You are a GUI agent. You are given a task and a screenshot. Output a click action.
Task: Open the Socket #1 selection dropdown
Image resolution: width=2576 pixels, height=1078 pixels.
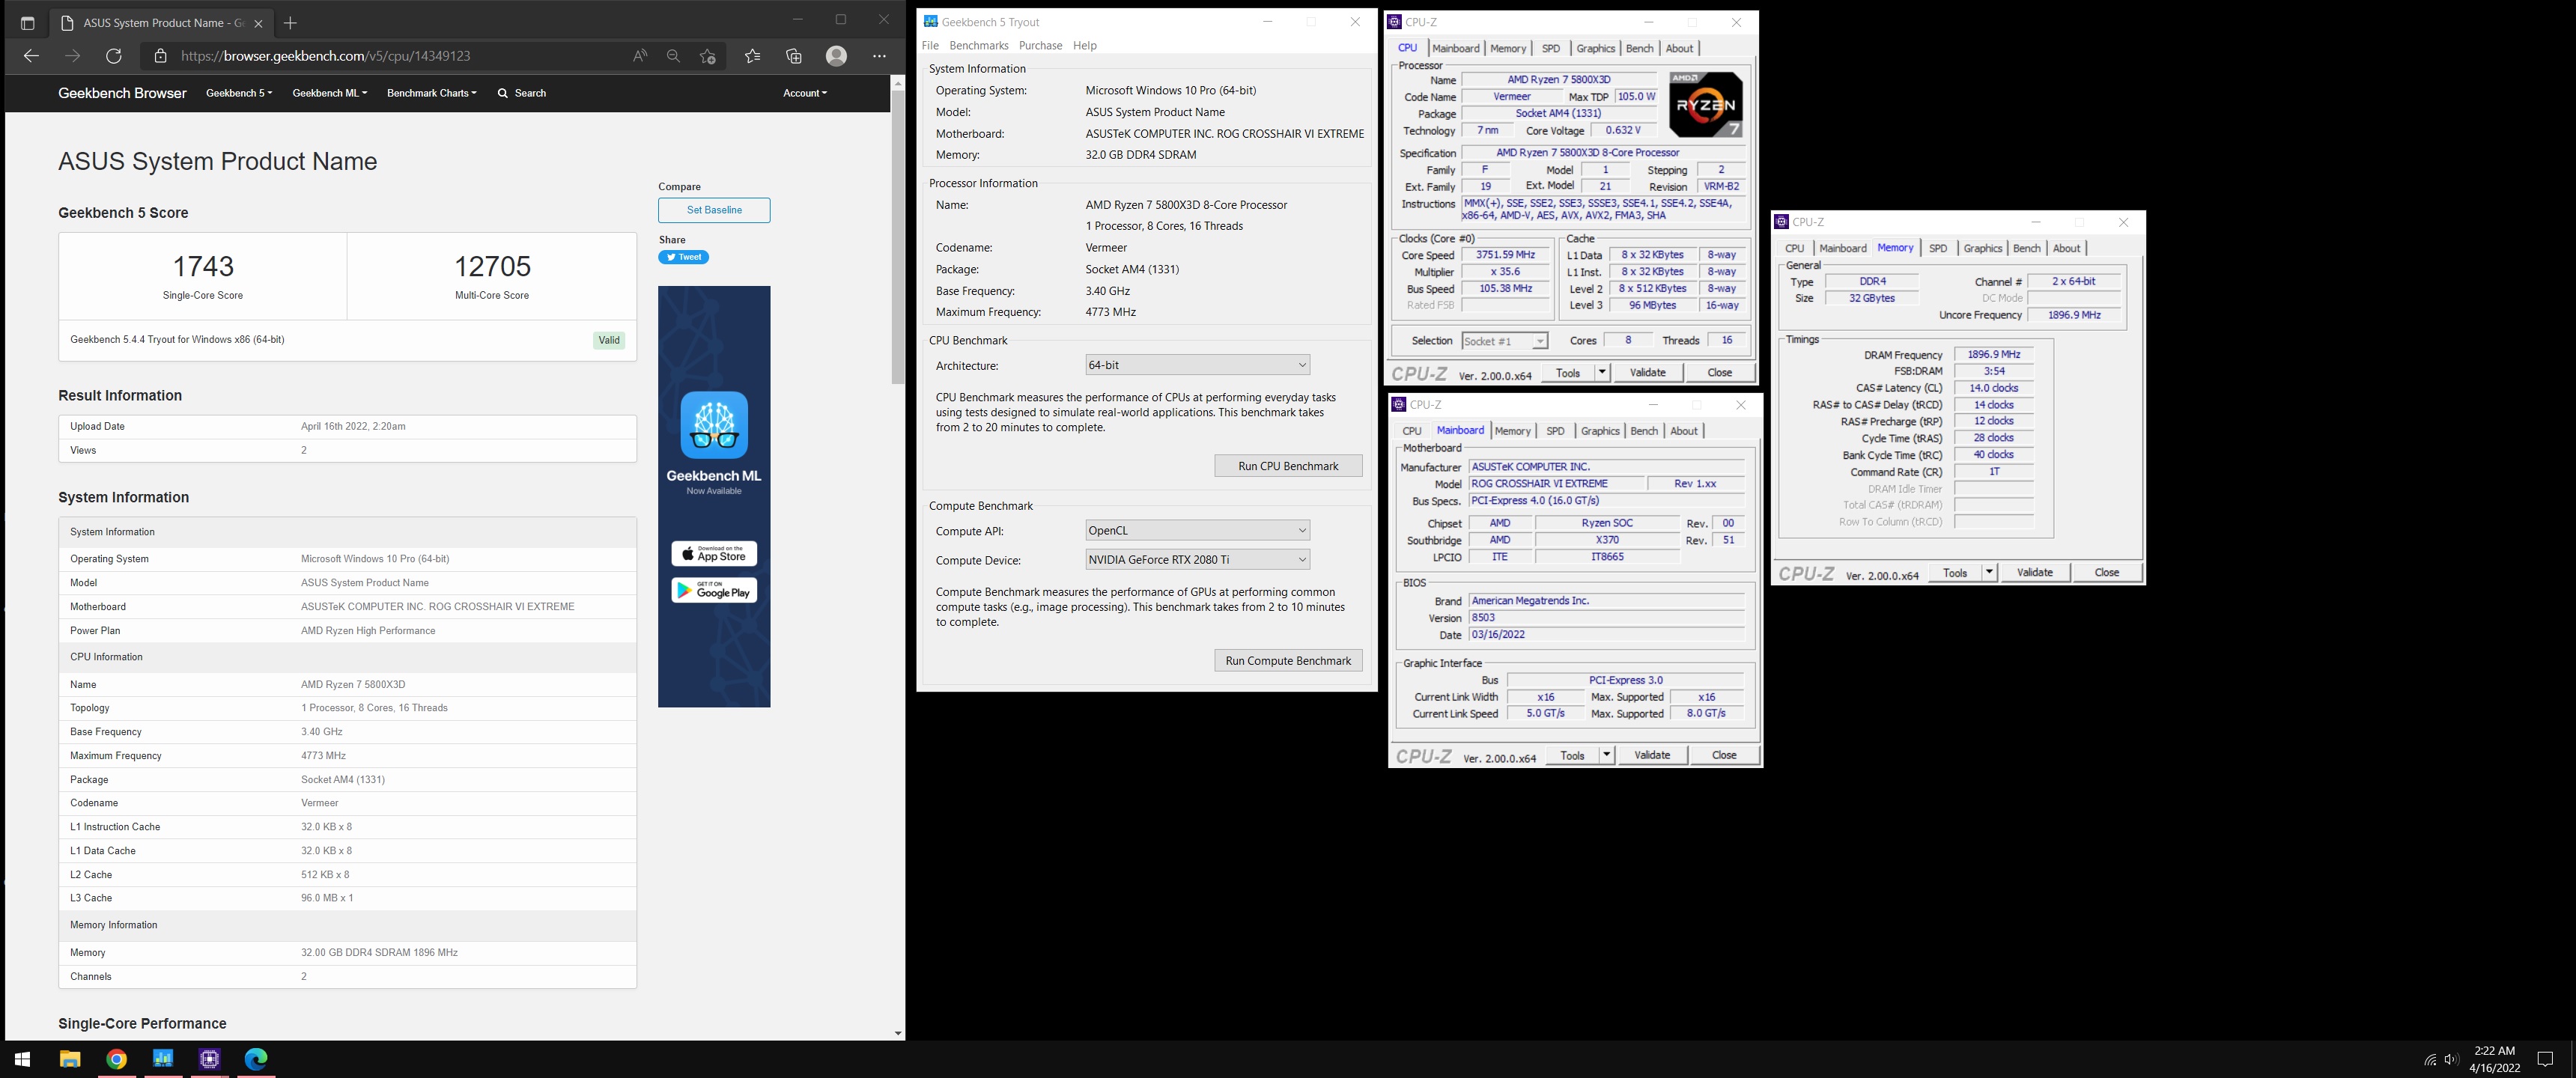[1504, 341]
